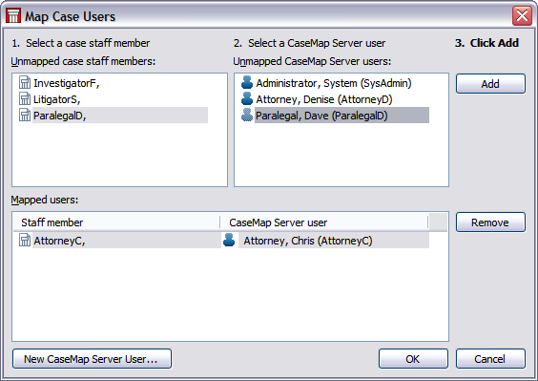The width and height of the screenshot is (538, 381).
Task: Click the ParalegalD staff member icon
Action: (x=25, y=116)
